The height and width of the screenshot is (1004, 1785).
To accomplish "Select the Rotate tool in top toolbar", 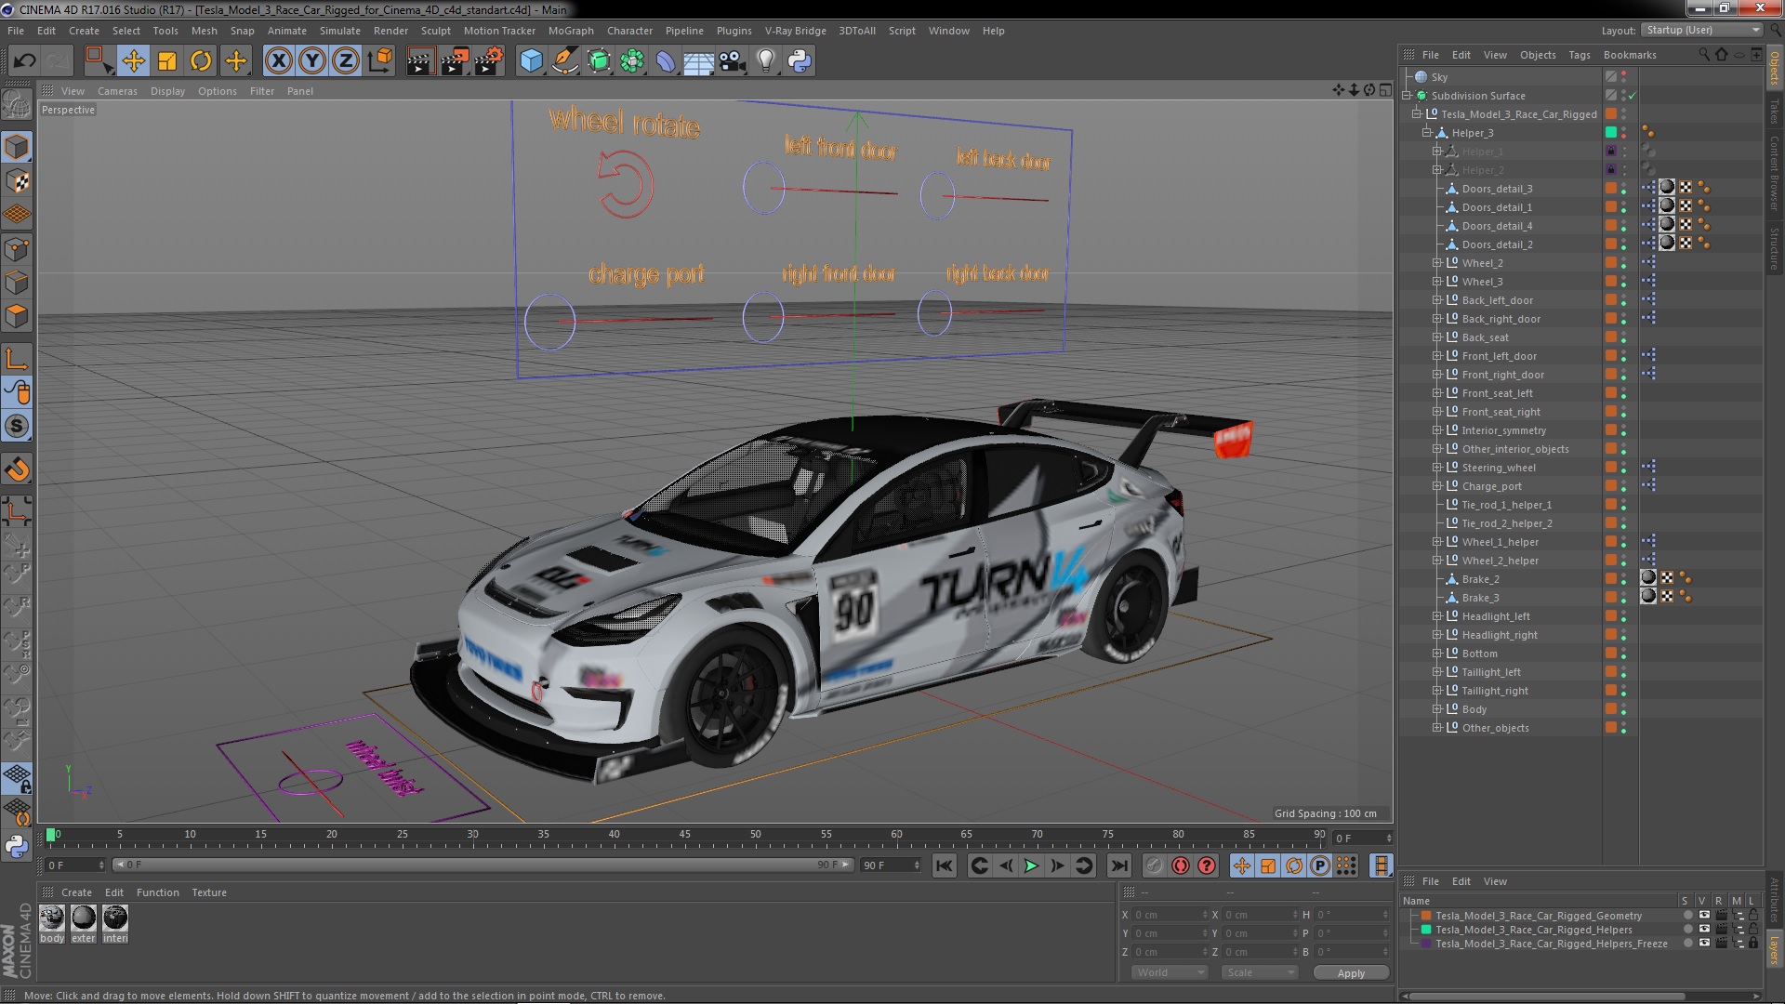I will (201, 61).
